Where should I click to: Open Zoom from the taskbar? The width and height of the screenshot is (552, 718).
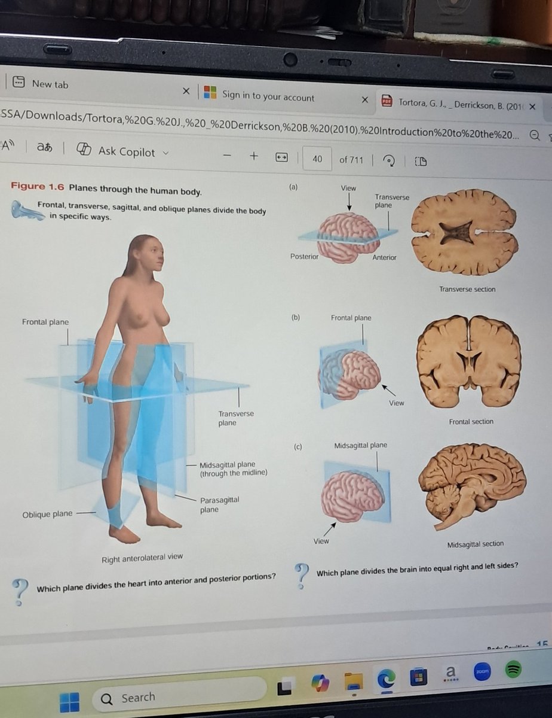(482, 672)
